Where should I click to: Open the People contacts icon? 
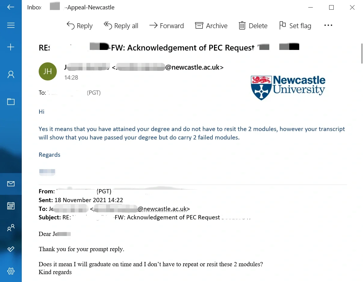(x=11, y=228)
